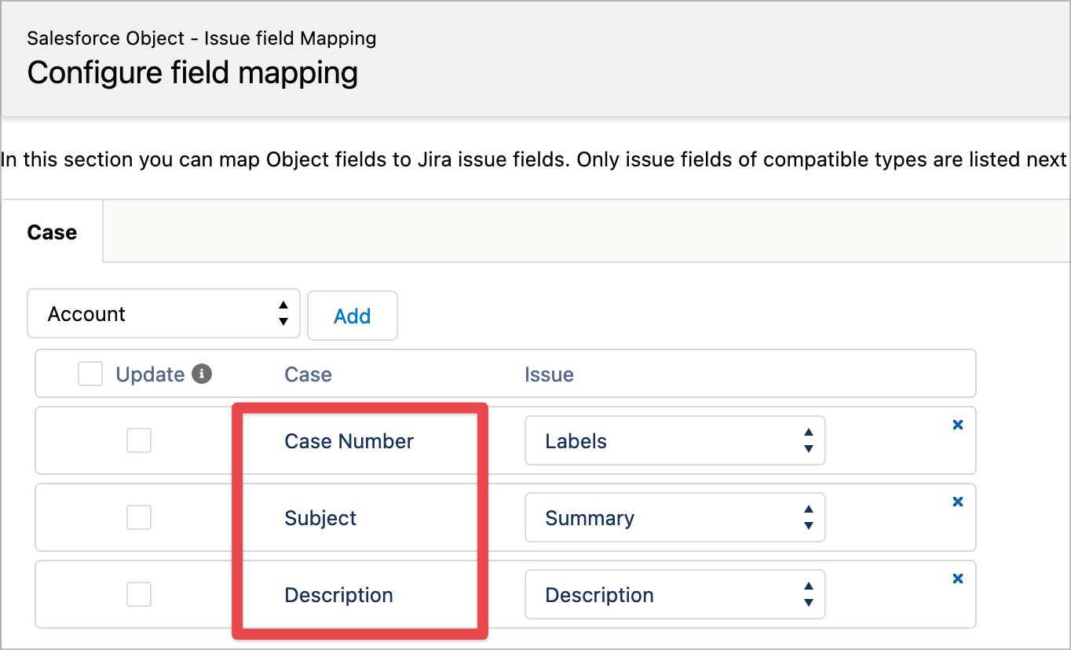Click the Case column header
1071x650 pixels.
[x=308, y=374]
